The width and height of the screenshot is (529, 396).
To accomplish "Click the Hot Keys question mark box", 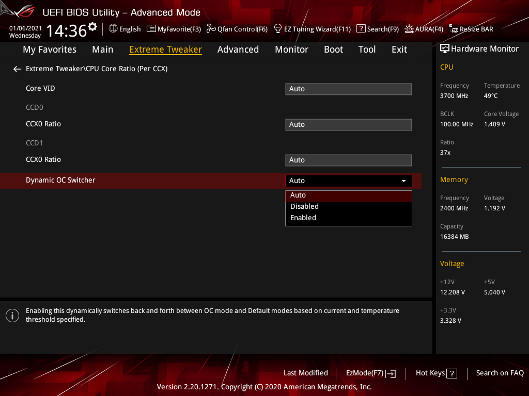I will pyautogui.click(x=452, y=373).
